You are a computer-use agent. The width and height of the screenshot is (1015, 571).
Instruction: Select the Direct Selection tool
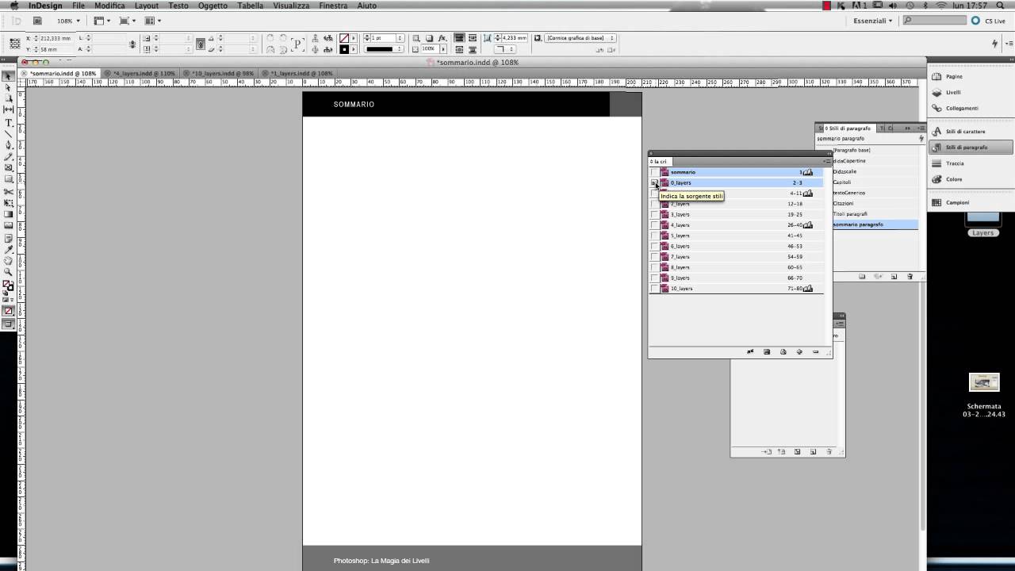(x=9, y=87)
